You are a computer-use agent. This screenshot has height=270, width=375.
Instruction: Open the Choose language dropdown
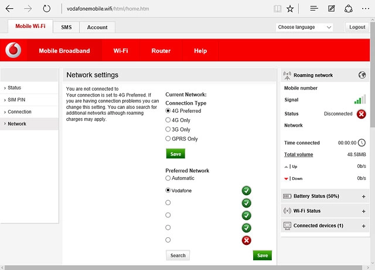tap(304, 27)
